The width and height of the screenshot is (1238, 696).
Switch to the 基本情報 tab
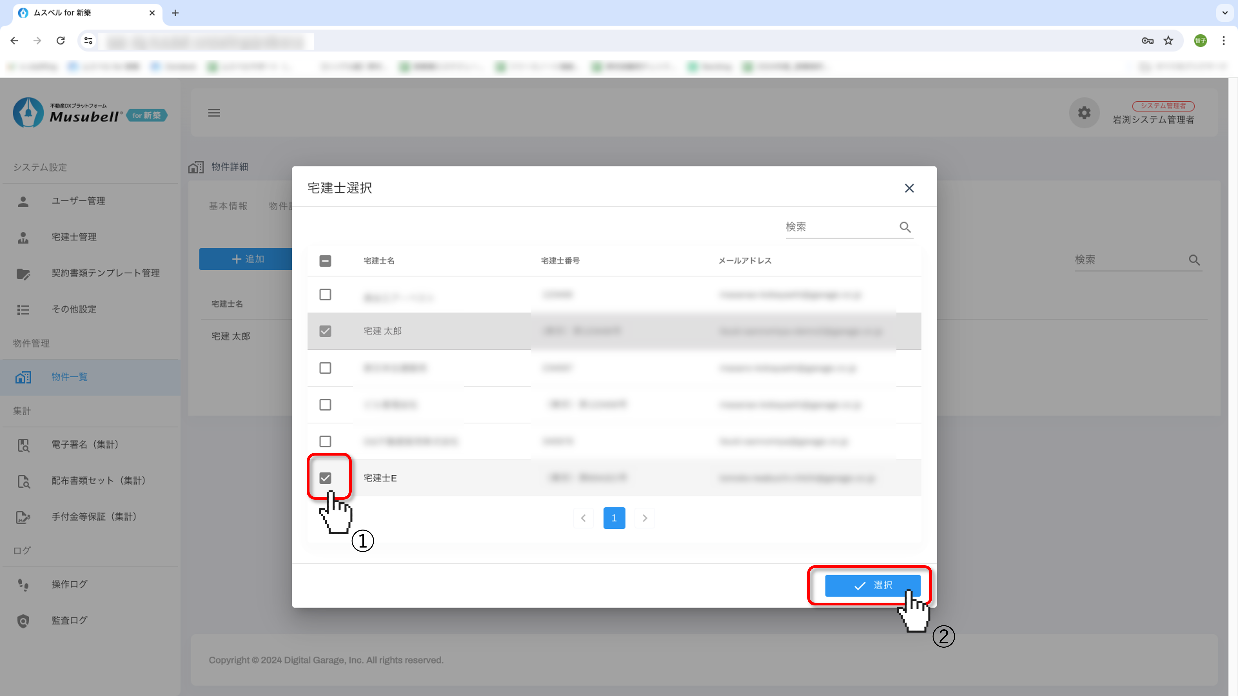(228, 206)
